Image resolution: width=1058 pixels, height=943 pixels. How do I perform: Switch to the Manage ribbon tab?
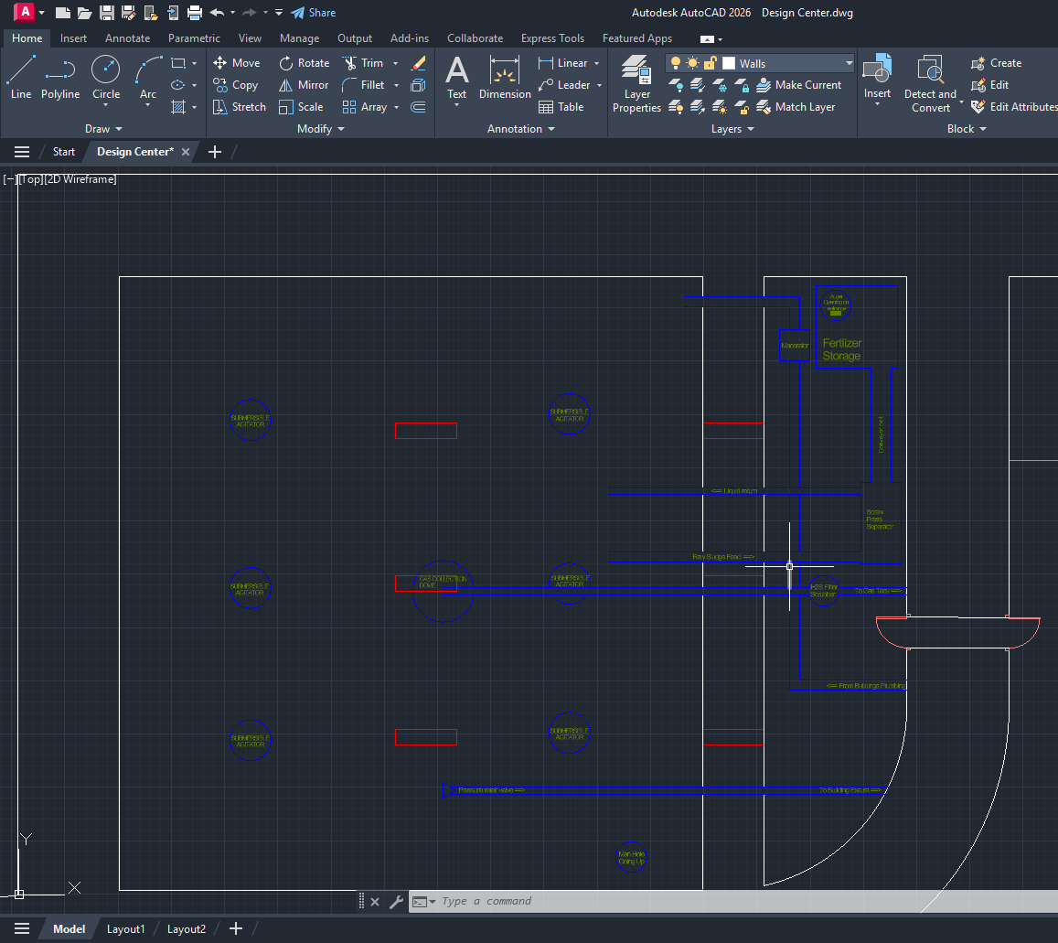299,38
